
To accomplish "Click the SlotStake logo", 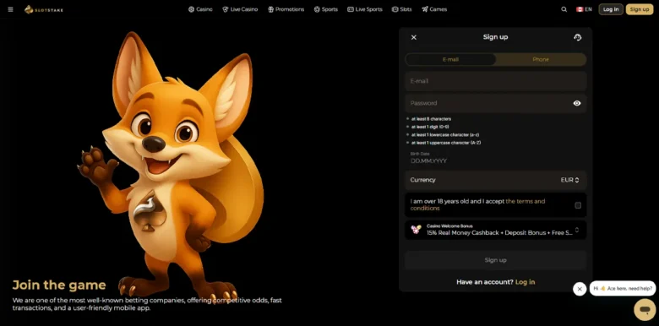I will tap(44, 9).
